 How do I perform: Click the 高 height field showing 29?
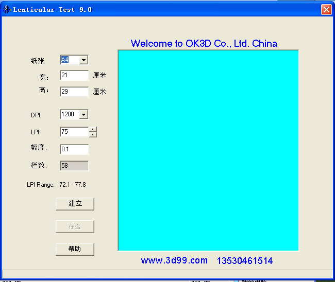point(74,92)
